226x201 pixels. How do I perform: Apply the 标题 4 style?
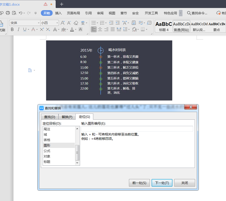(164, 26)
